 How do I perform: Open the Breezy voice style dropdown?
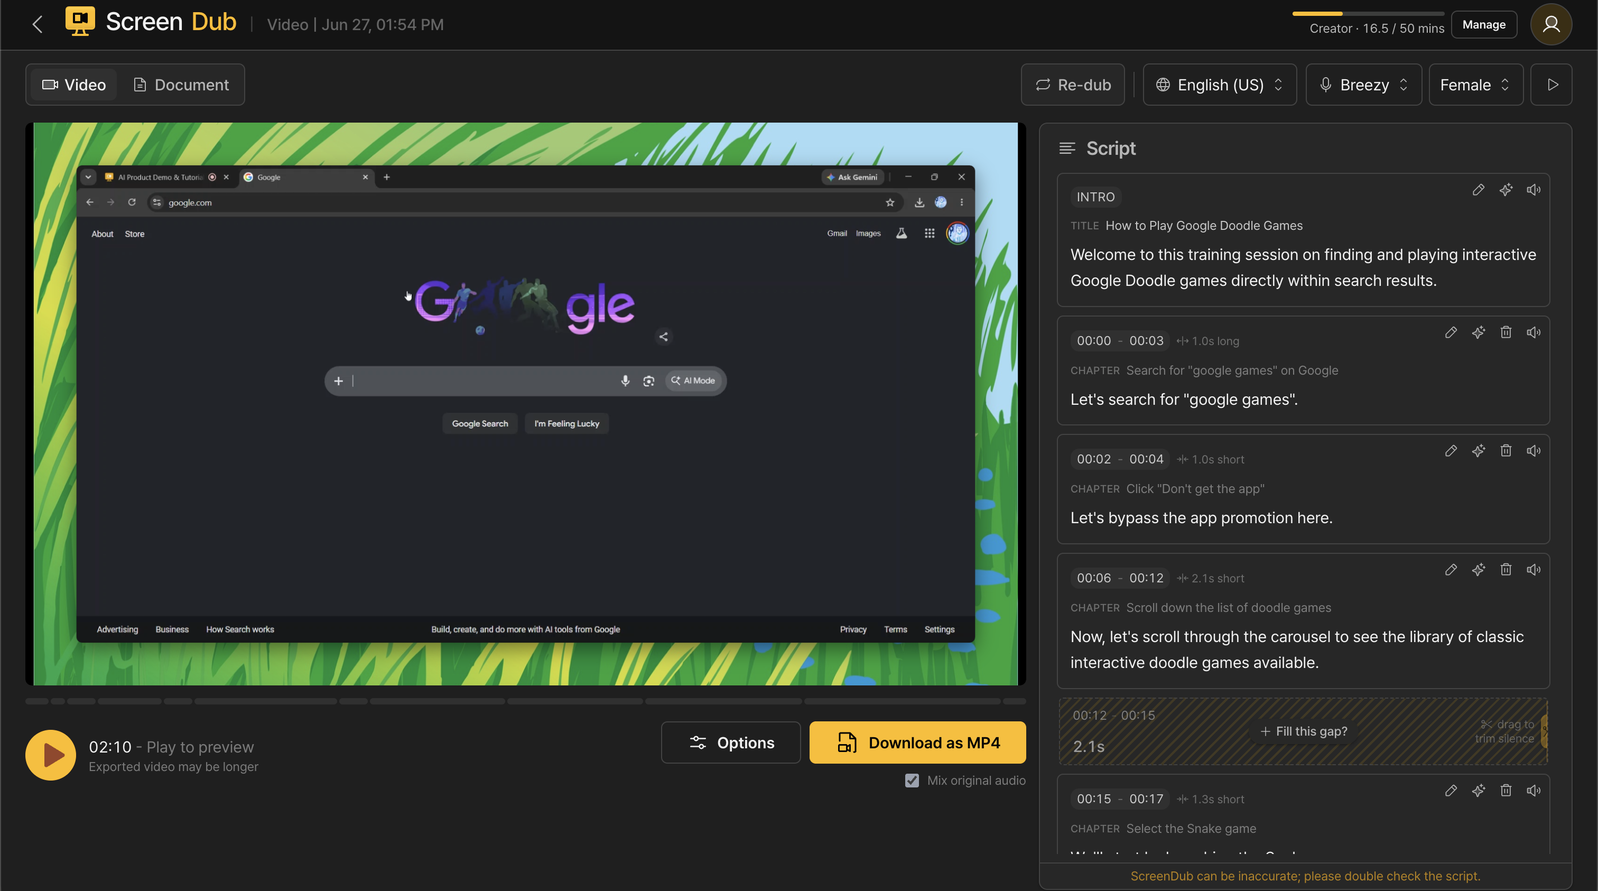coord(1363,85)
